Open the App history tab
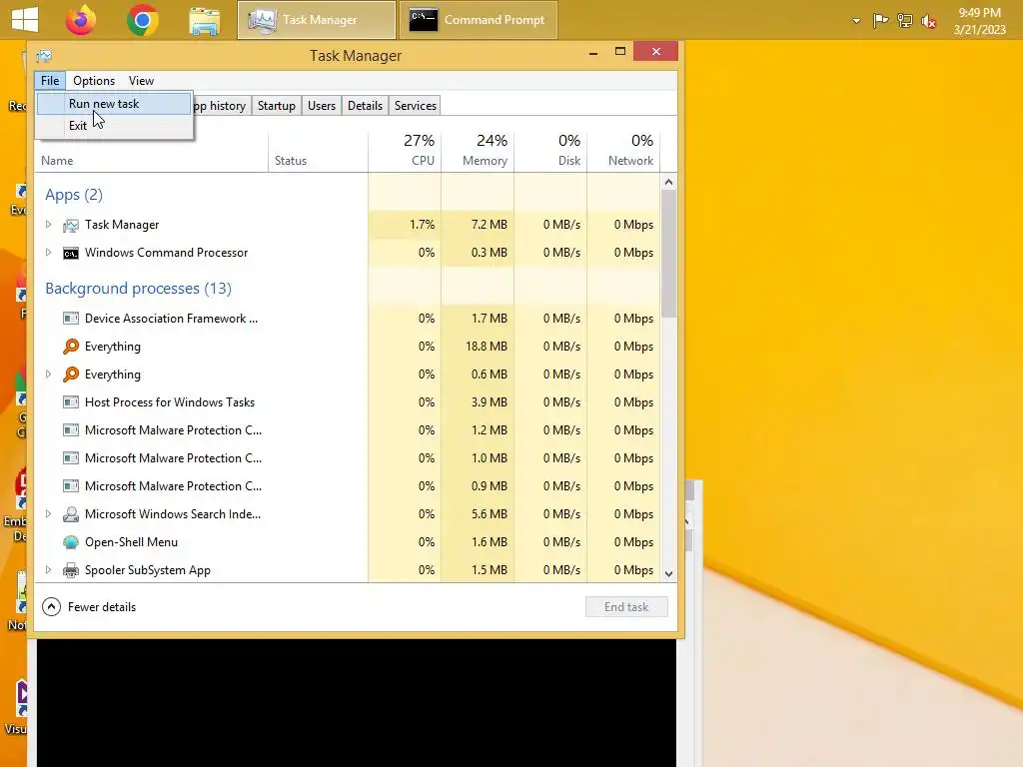The height and width of the screenshot is (767, 1023). coord(222,106)
